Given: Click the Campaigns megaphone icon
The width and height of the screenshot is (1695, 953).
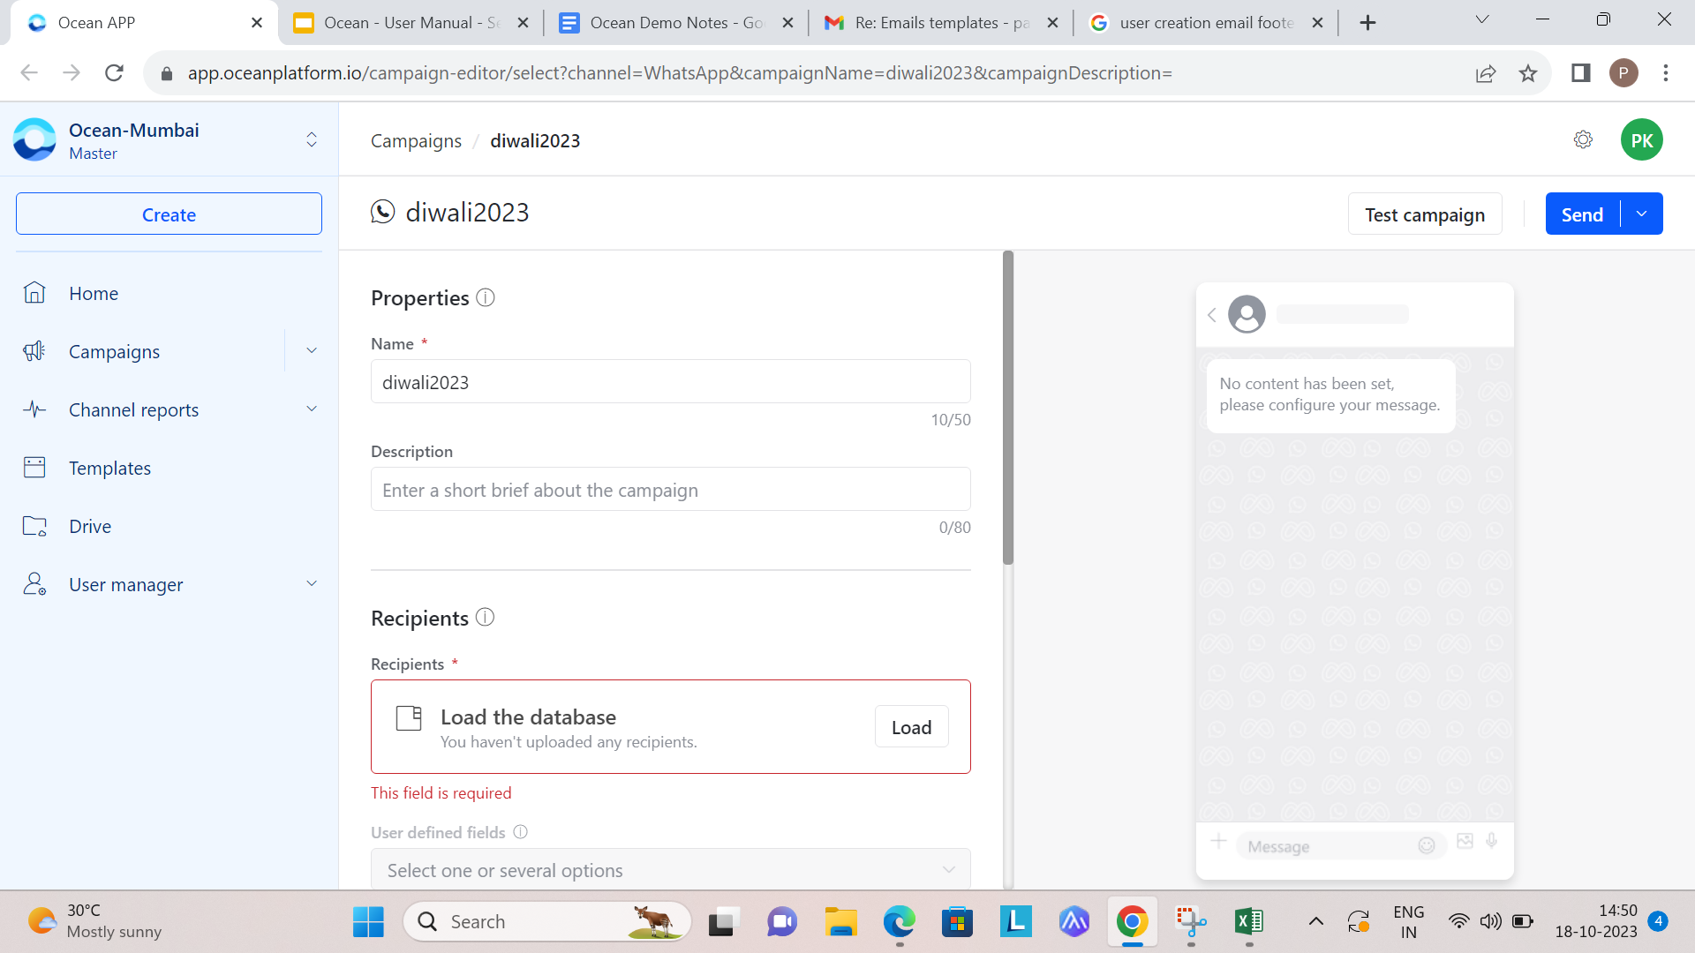Looking at the screenshot, I should pyautogui.click(x=34, y=351).
